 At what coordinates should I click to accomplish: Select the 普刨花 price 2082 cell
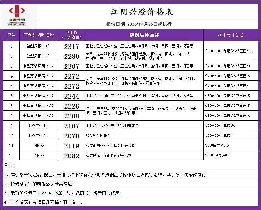click(72, 156)
